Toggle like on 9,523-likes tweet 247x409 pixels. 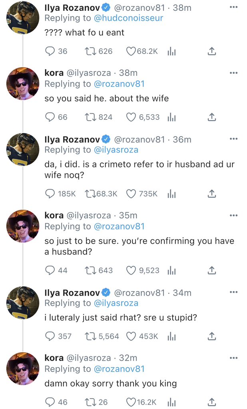(x=131, y=270)
